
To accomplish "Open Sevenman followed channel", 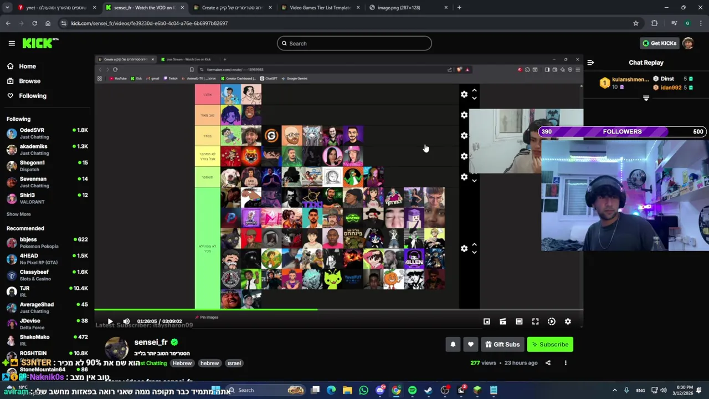I will click(x=47, y=182).
